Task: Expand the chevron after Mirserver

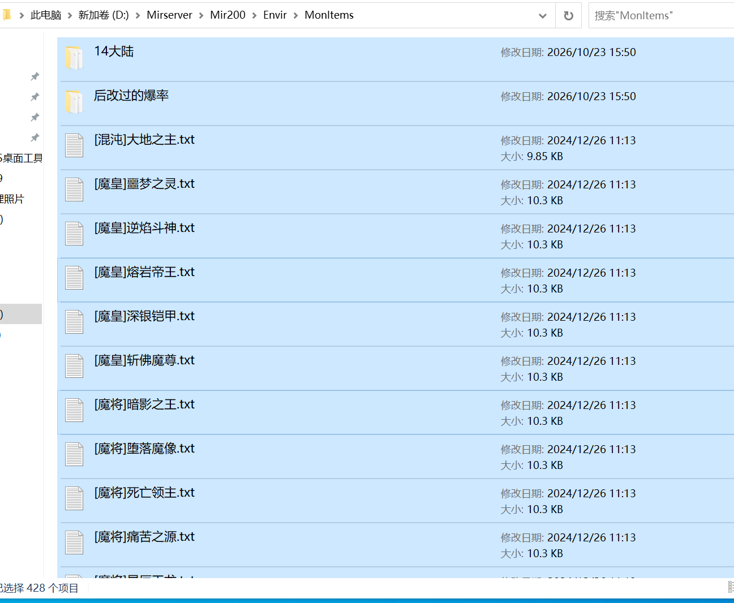Action: [201, 16]
